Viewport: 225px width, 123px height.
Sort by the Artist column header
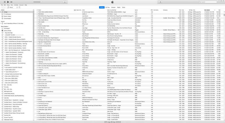pyautogui.click(x=83, y=10)
